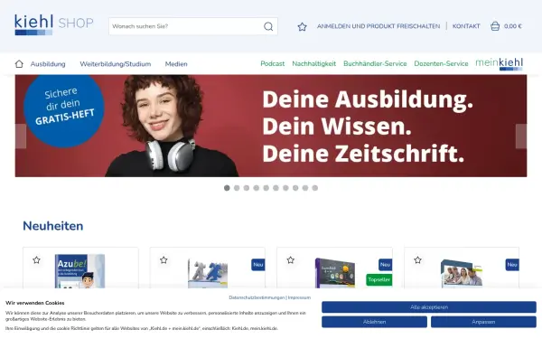
Task: Go to home via house icon
Action: pos(19,64)
